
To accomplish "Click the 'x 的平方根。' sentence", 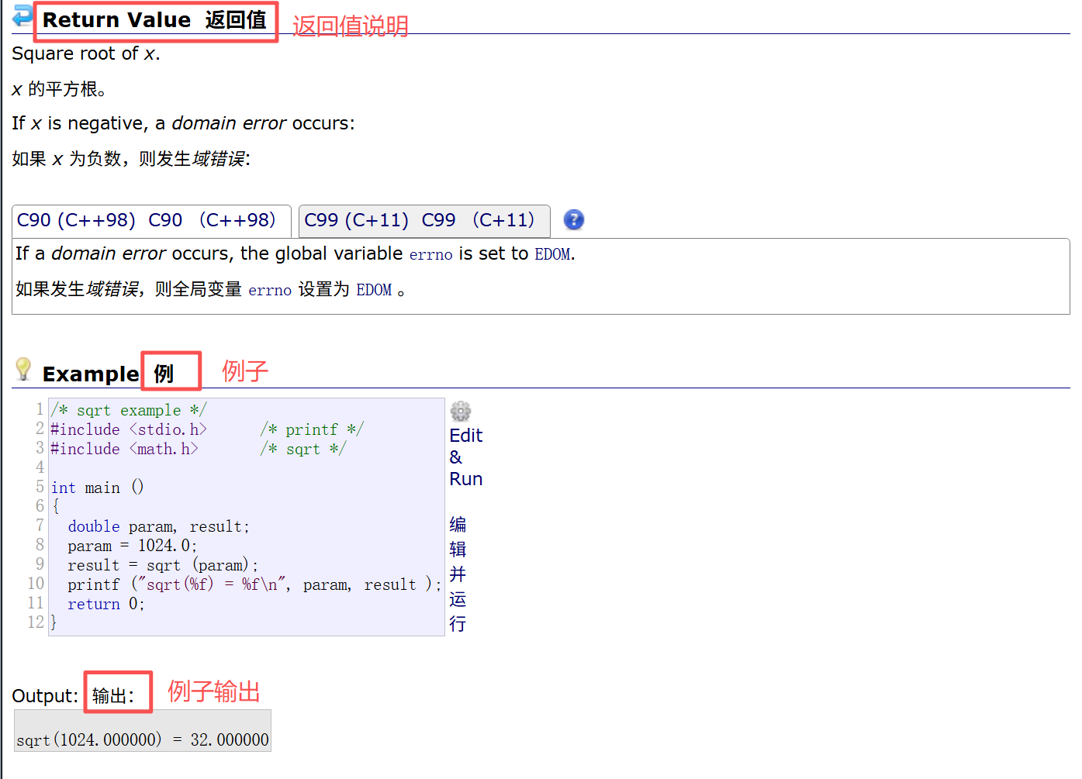I will (x=59, y=90).
